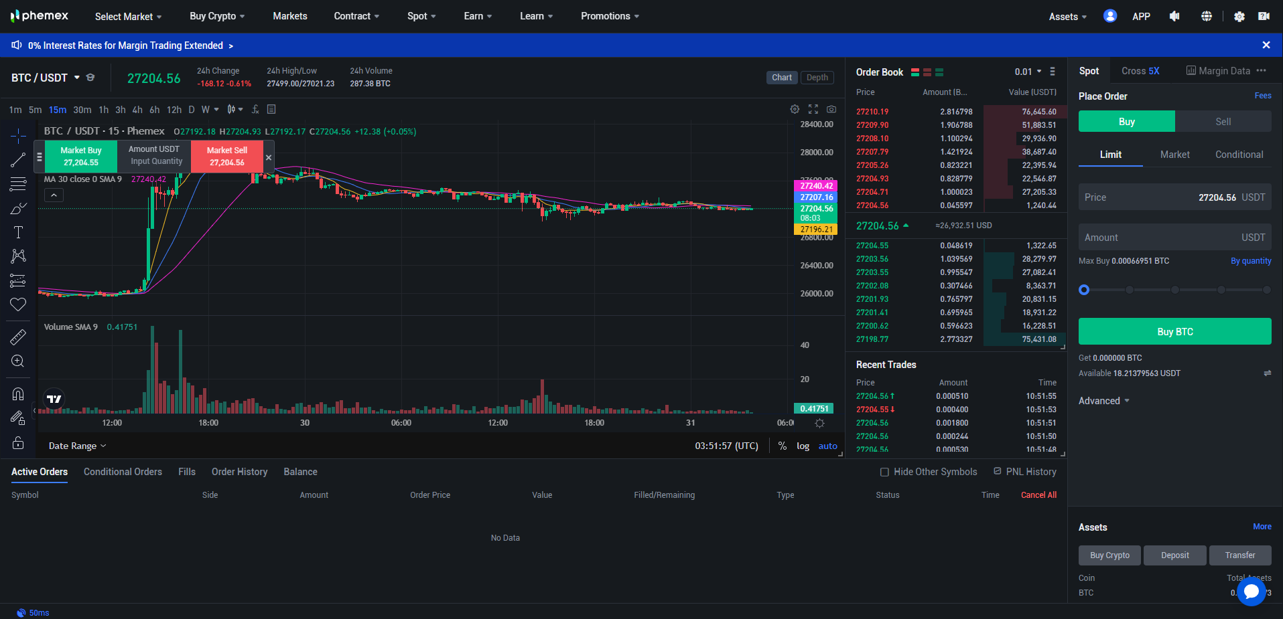The width and height of the screenshot is (1283, 619).
Task: Expand the Advanced order options
Action: (x=1104, y=401)
